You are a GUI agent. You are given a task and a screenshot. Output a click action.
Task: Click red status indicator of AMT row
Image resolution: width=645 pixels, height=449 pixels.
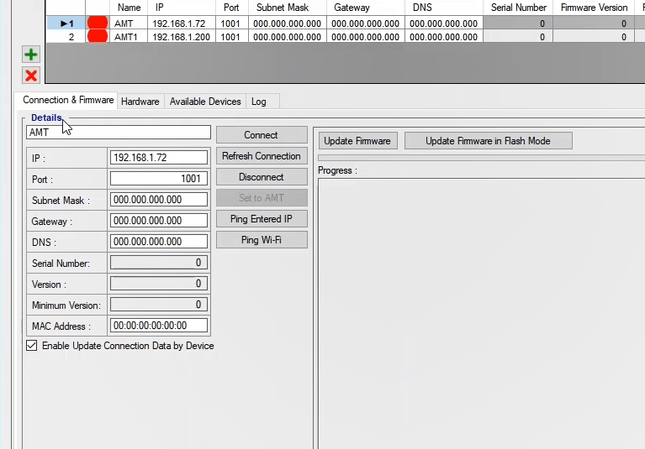[98, 23]
